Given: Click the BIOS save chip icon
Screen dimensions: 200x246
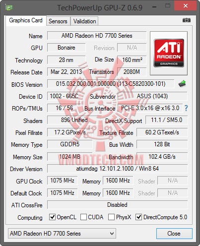Looking at the screenshot, I should coord(182,84).
